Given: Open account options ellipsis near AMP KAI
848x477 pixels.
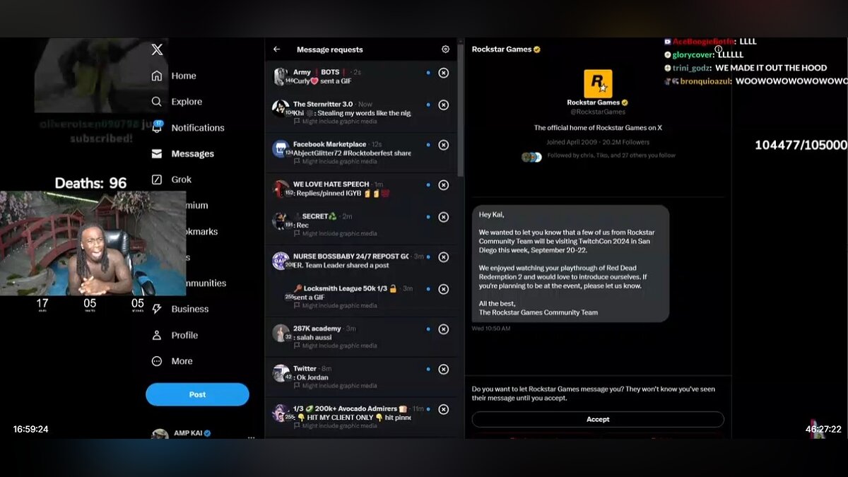Looking at the screenshot, I should coord(251,437).
